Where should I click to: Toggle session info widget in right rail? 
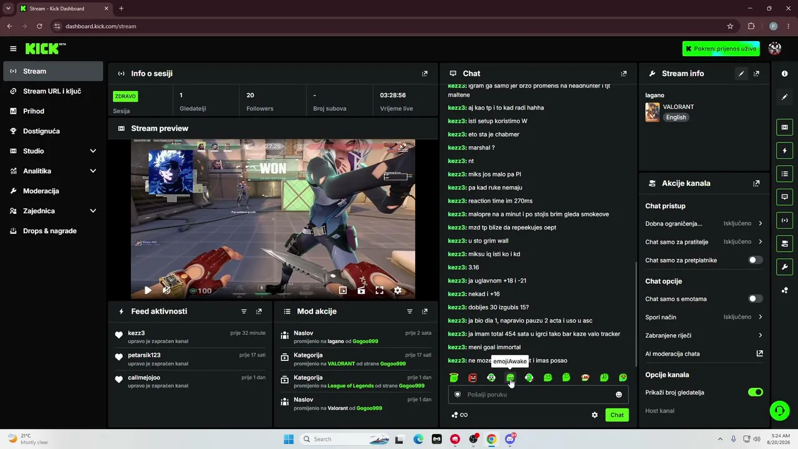[784, 220]
